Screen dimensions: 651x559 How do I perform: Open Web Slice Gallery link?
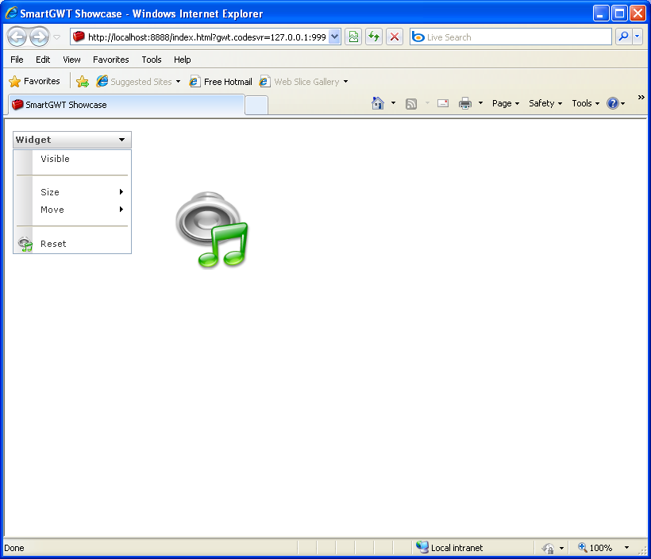pos(304,82)
